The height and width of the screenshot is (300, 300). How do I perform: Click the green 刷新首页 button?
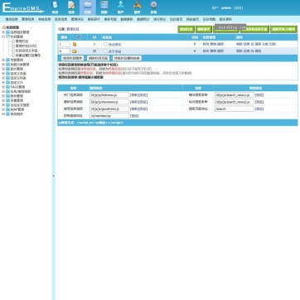pos(204,29)
